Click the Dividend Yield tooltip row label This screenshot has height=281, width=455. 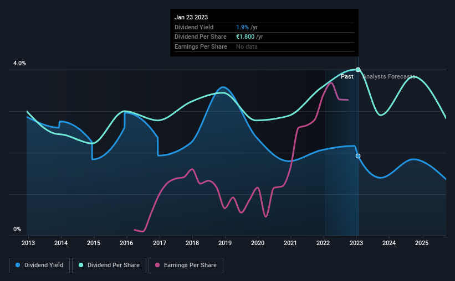pos(194,27)
